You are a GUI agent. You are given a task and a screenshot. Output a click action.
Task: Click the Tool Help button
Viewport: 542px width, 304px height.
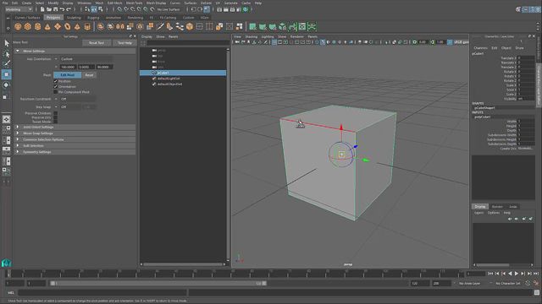click(x=124, y=43)
